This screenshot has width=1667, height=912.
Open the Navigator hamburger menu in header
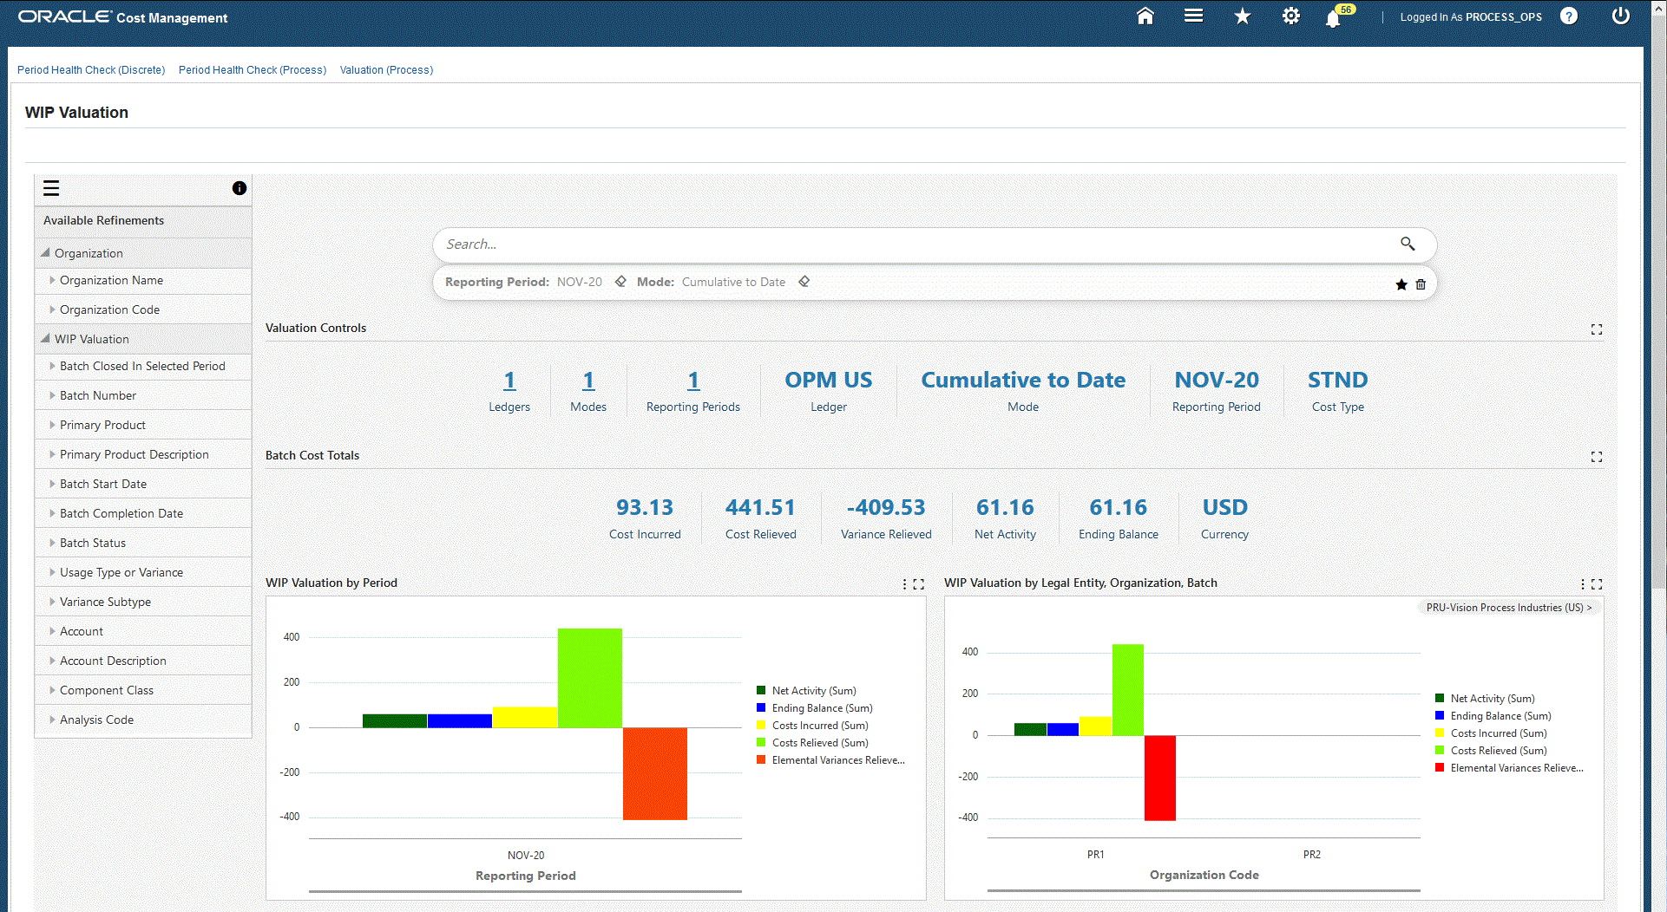[1193, 16]
